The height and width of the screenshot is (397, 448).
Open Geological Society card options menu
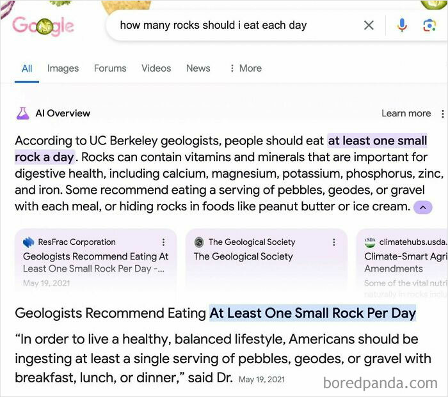click(x=333, y=242)
